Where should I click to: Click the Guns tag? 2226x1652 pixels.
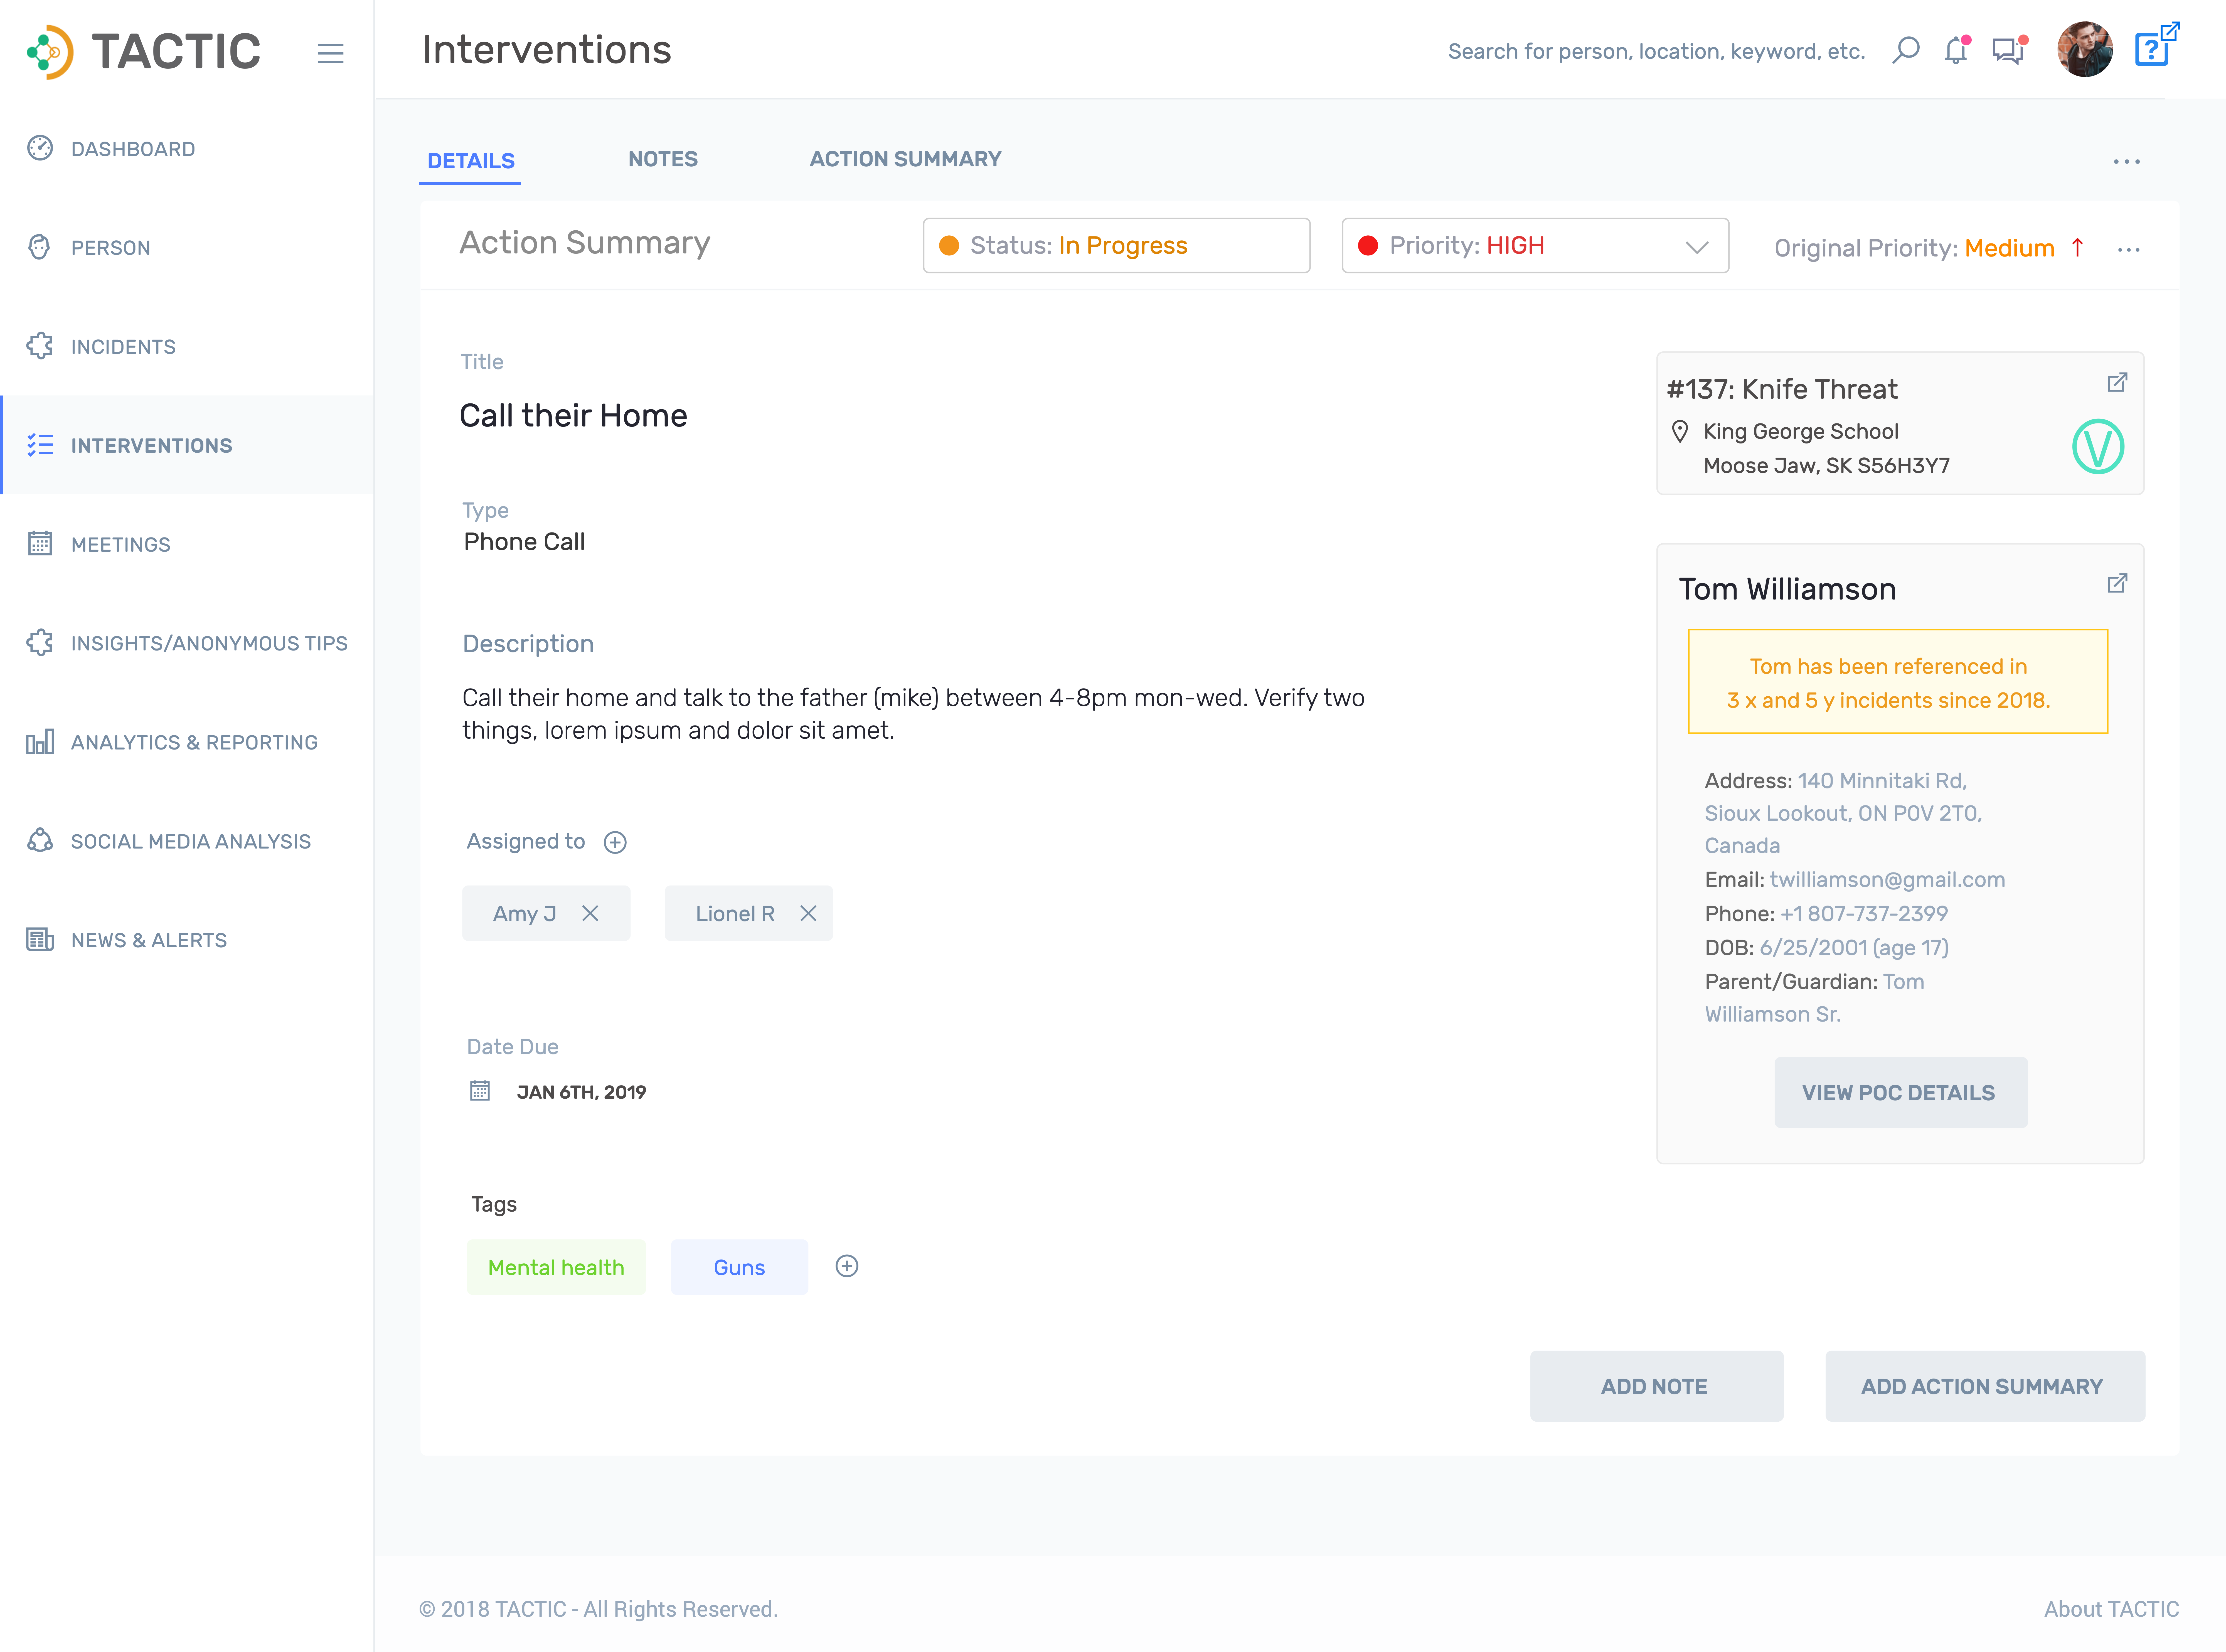pyautogui.click(x=739, y=1267)
